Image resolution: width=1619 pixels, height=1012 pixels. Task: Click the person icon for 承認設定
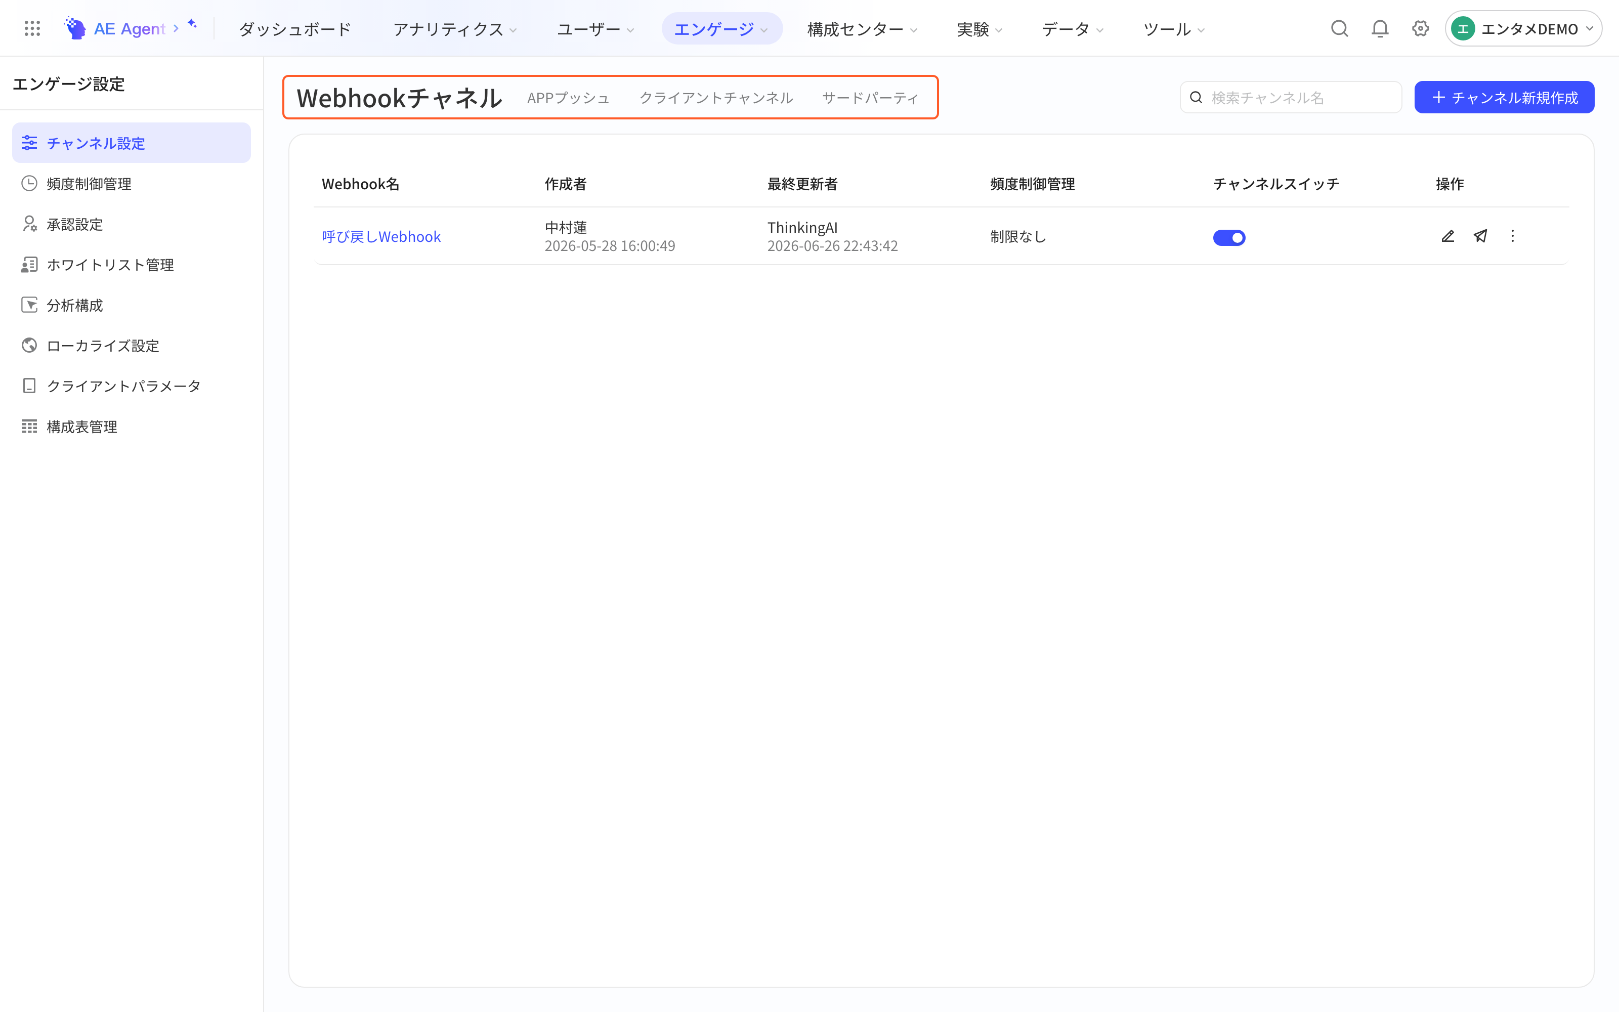coord(29,224)
